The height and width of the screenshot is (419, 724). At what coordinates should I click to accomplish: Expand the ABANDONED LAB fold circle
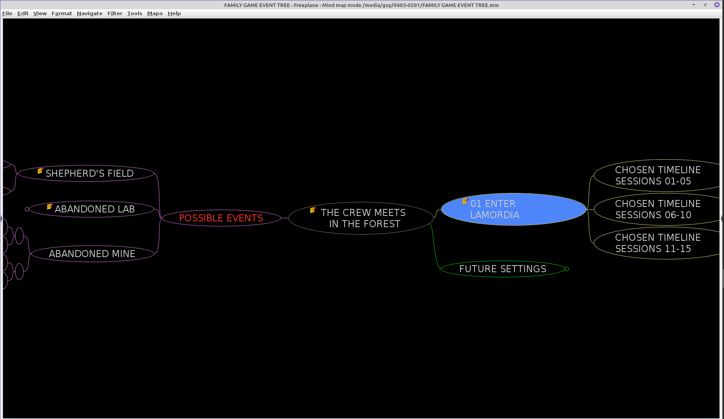27,209
